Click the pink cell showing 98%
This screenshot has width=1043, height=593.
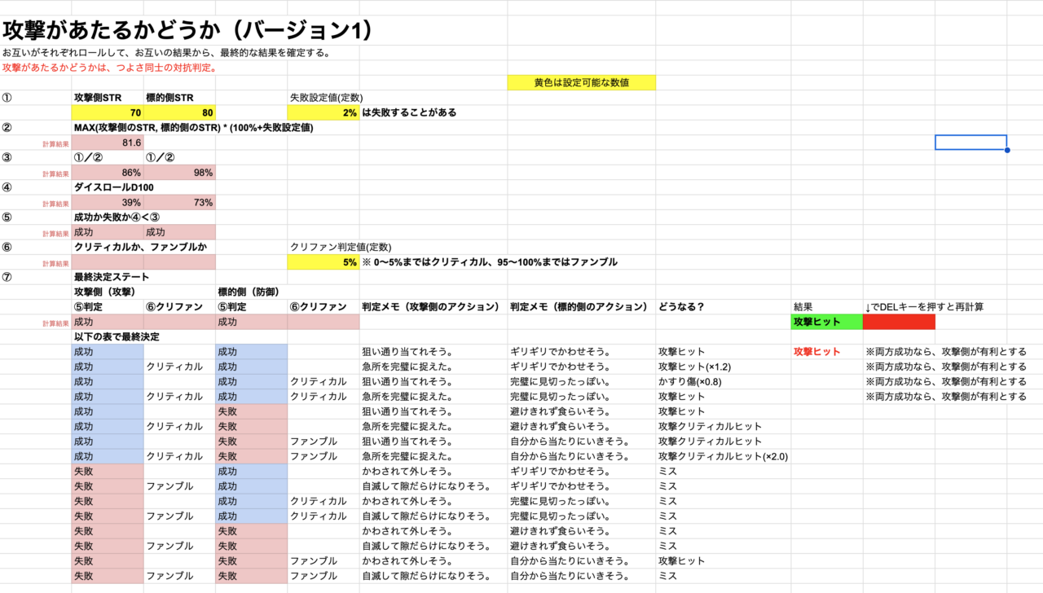pos(179,173)
